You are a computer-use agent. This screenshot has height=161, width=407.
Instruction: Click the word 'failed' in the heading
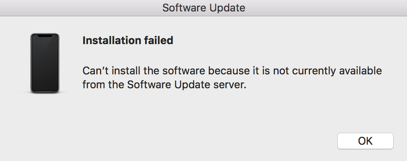[x=155, y=40]
